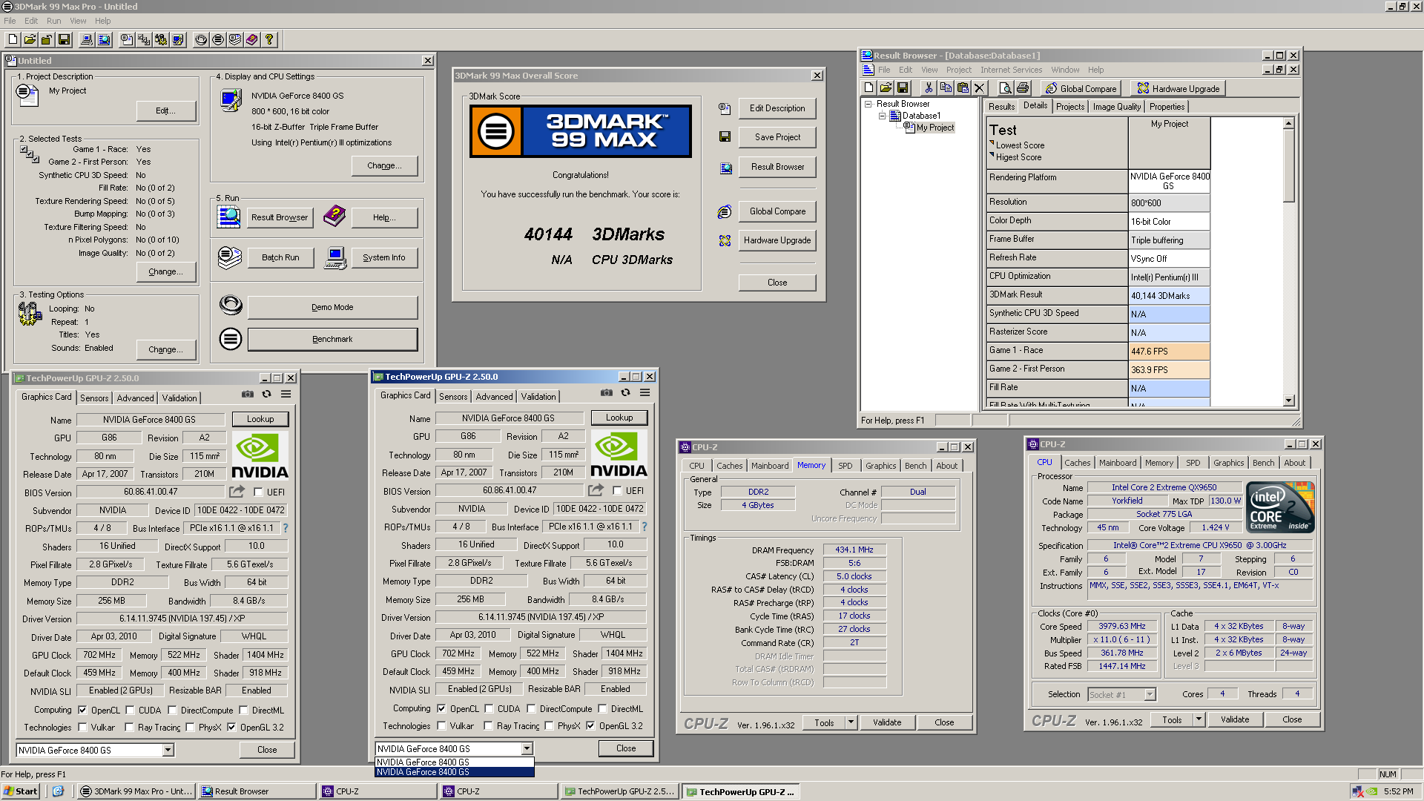Click Save Project button in Overall Score dialog
The image size is (1424, 801).
point(777,137)
